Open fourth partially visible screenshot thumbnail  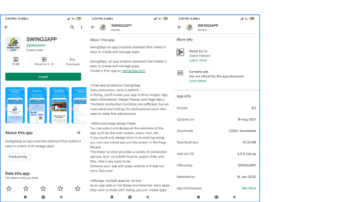(x=79, y=105)
